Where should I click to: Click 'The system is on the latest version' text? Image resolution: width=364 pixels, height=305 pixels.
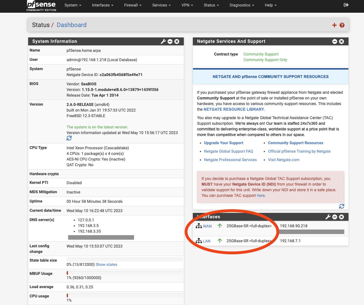97,127
